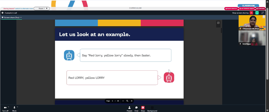Open call settings gear icon

coord(3,13)
